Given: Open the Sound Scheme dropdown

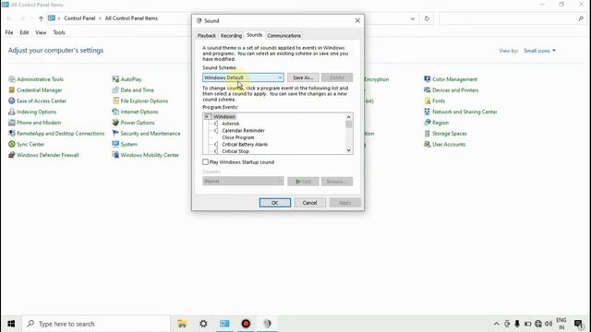Looking at the screenshot, I should click(x=243, y=77).
